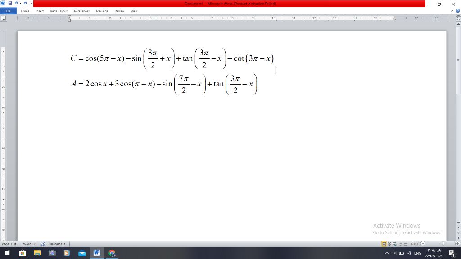Viewport: 461px width, 259px height.
Task: Open the Insert tab
Action: (x=40, y=11)
